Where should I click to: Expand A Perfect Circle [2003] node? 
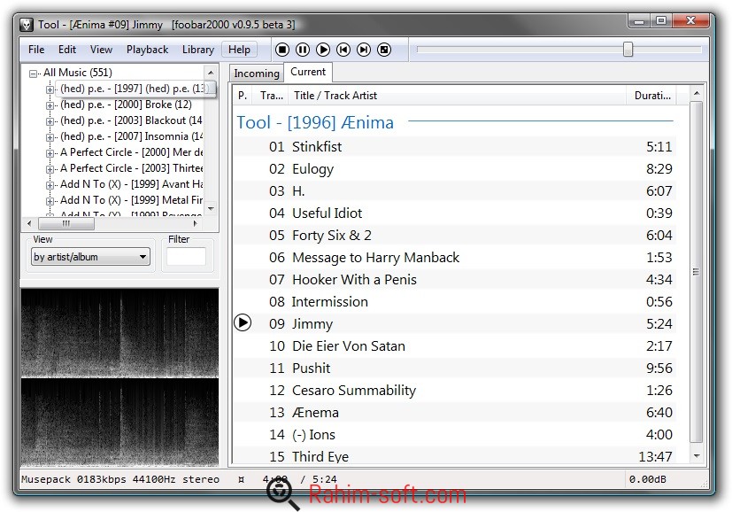(50, 168)
